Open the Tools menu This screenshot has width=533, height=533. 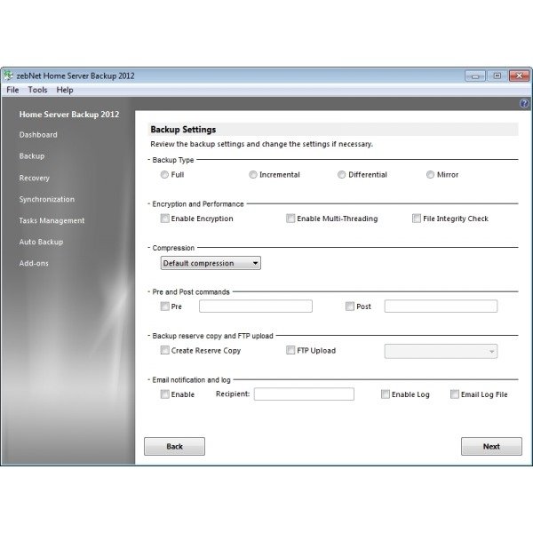[x=37, y=90]
